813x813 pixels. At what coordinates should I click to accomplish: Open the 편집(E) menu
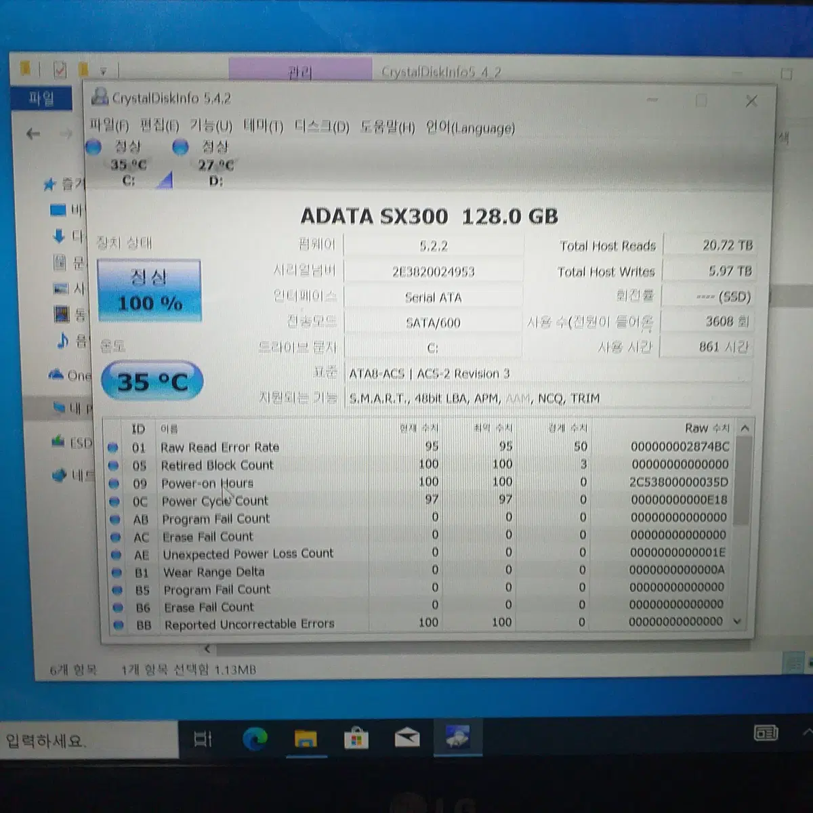tap(159, 125)
